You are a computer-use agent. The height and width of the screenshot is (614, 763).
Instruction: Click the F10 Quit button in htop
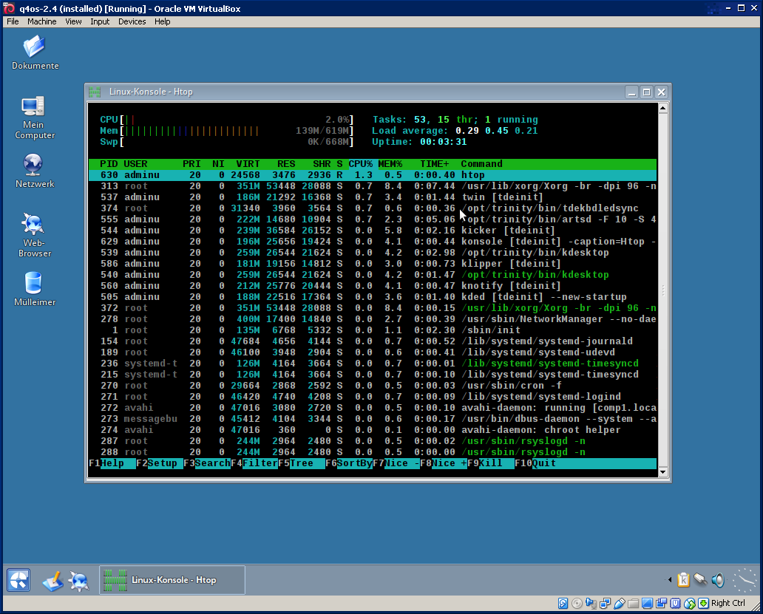pyautogui.click(x=543, y=463)
